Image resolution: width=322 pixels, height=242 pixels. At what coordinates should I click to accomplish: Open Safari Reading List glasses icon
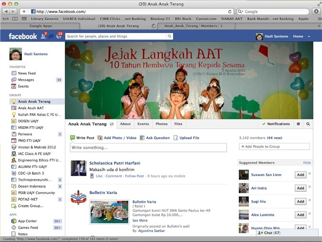[5, 19]
